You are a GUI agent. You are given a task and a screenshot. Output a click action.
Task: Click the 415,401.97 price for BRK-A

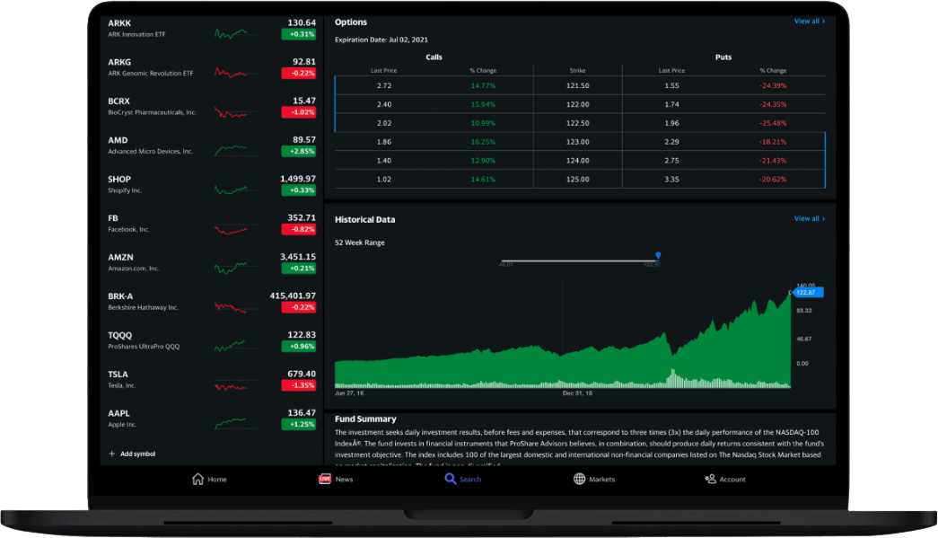click(293, 295)
